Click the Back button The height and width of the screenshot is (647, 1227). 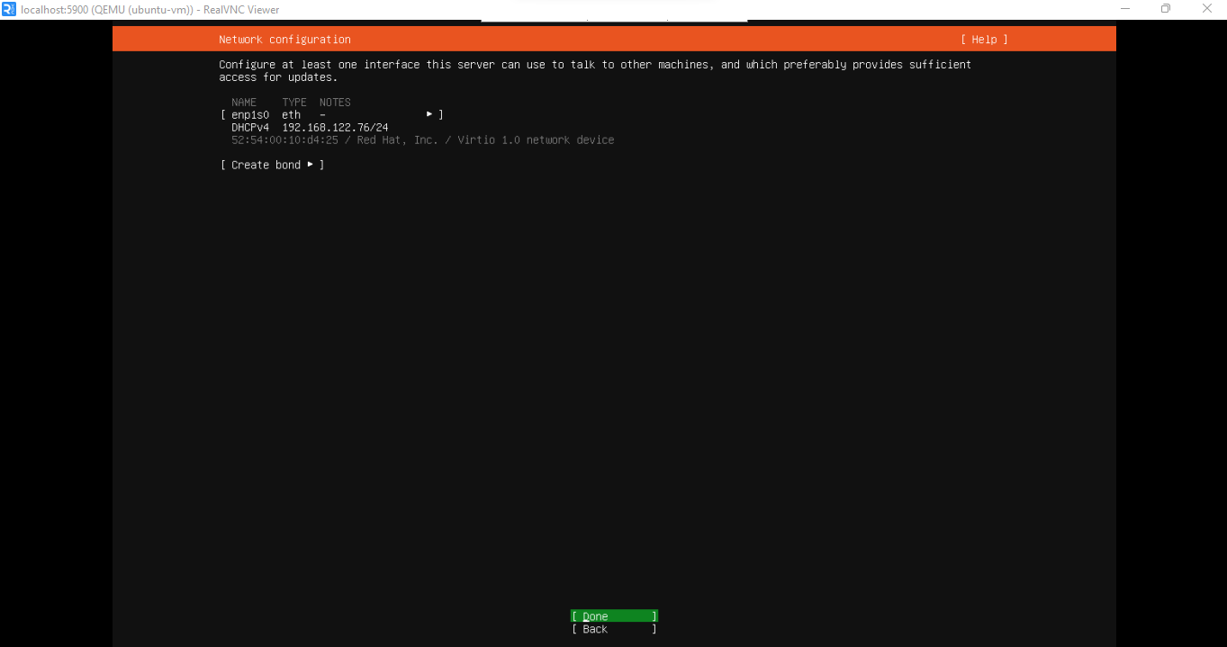(x=614, y=629)
